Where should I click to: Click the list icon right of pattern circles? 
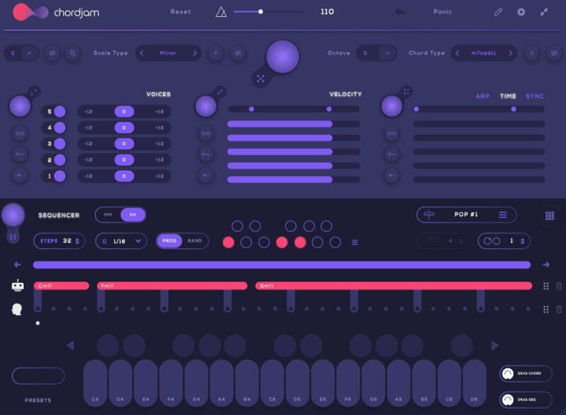pos(355,242)
